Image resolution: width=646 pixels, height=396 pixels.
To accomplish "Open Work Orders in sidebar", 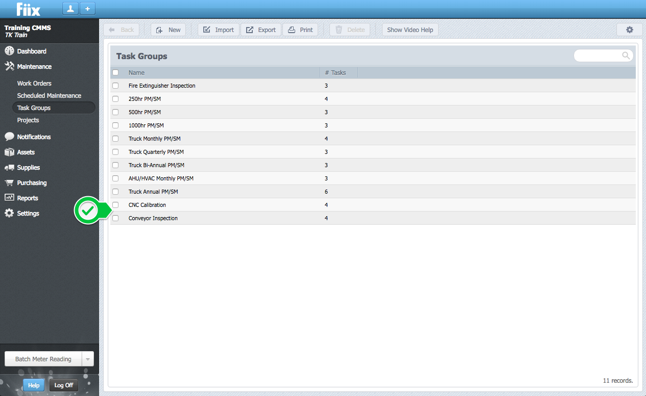I will click(34, 83).
